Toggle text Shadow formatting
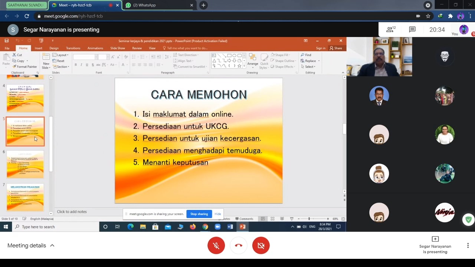 point(92,65)
